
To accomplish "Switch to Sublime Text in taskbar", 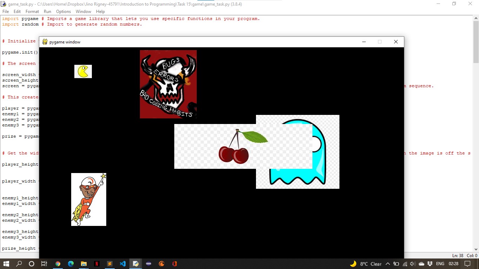I will tap(110, 264).
